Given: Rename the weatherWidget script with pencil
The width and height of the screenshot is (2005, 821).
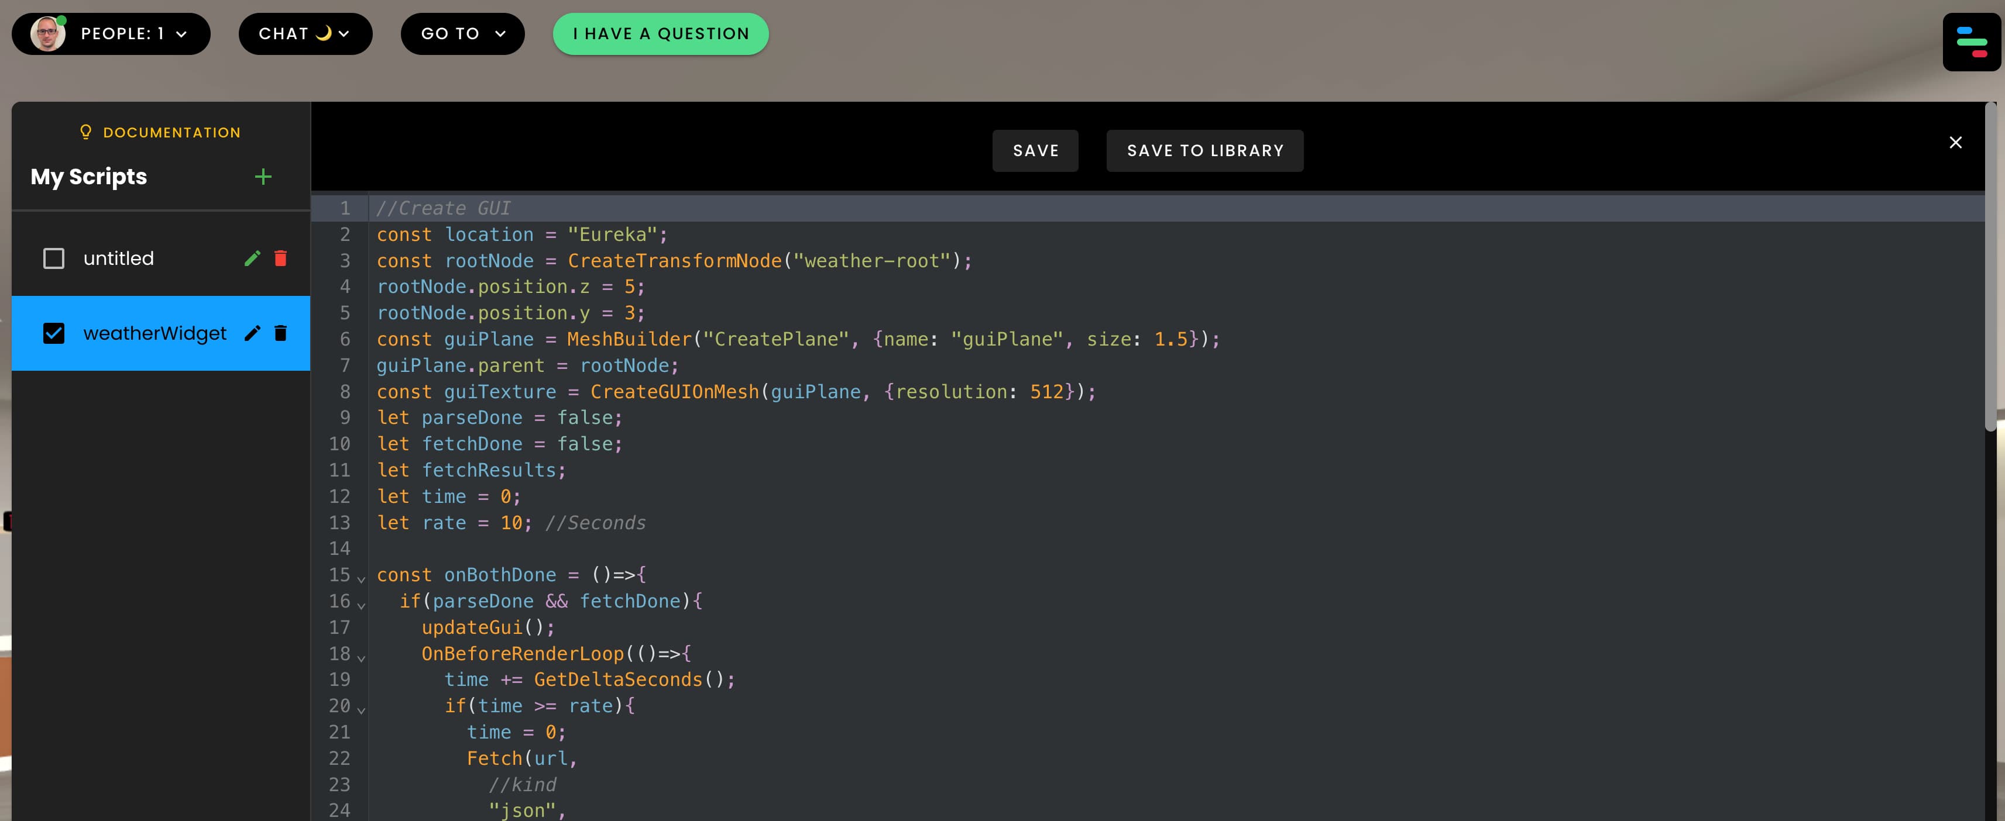Looking at the screenshot, I should [252, 333].
